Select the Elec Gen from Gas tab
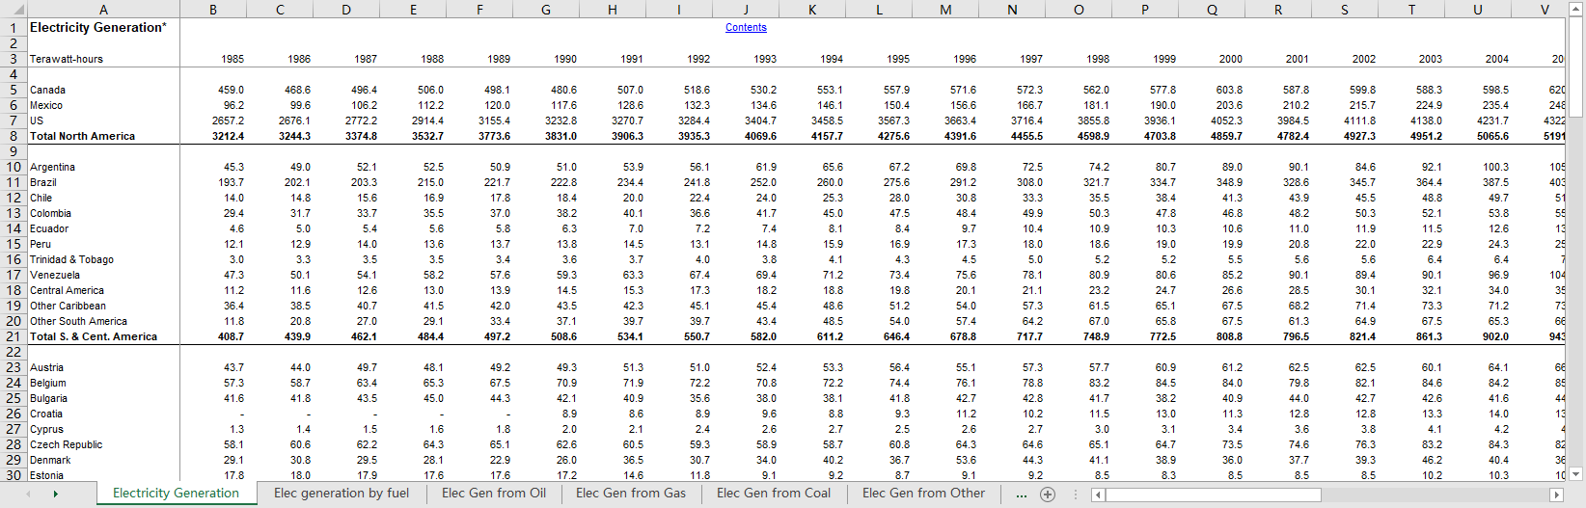Screen dimensions: 1586x508 click(631, 493)
